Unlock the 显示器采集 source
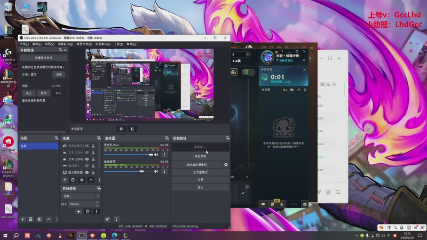The height and width of the screenshot is (240, 427). coord(93,172)
